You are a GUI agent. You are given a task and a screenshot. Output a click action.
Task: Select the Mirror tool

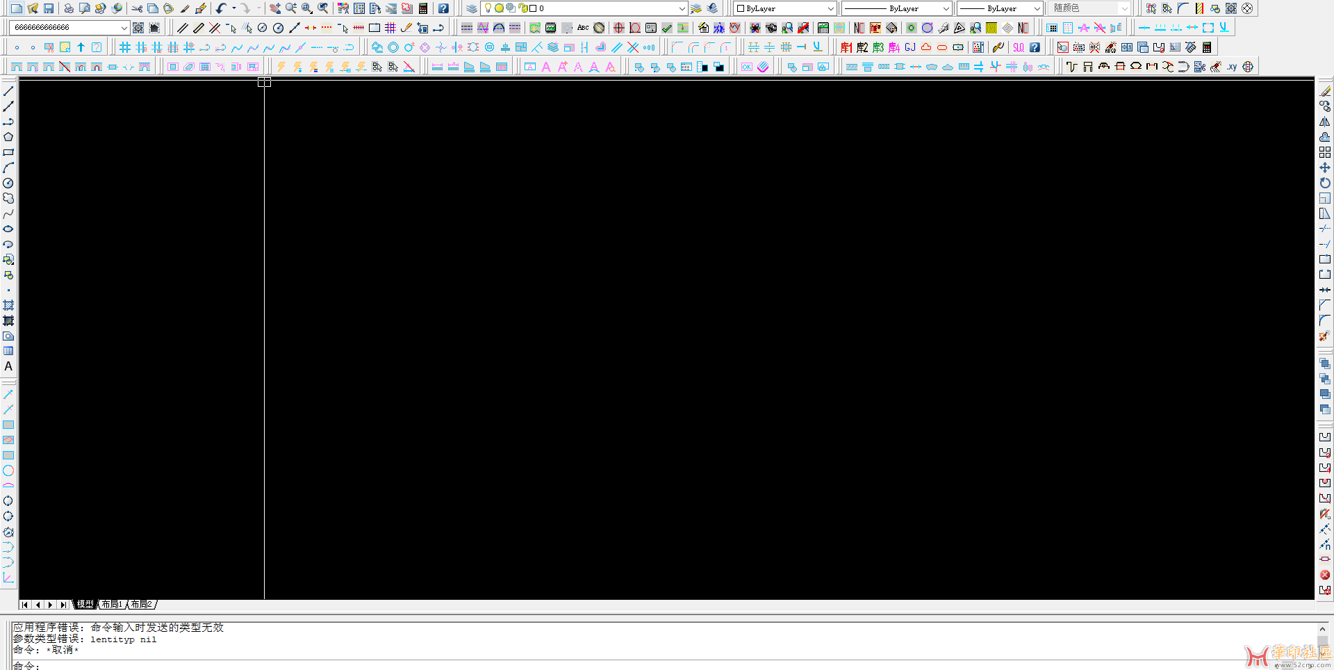(x=1325, y=122)
